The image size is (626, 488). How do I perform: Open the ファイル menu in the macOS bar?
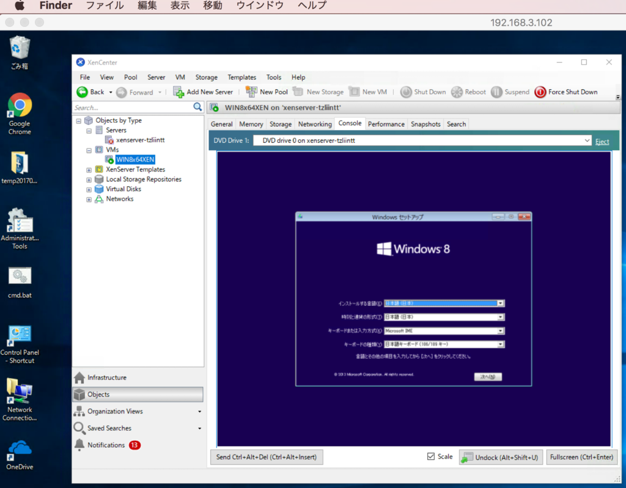click(x=105, y=5)
